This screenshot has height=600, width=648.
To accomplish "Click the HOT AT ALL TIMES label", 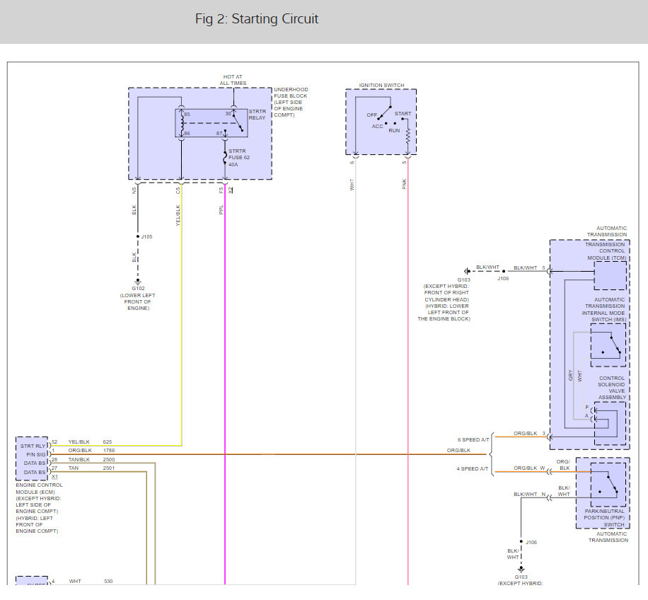I will click(x=233, y=80).
